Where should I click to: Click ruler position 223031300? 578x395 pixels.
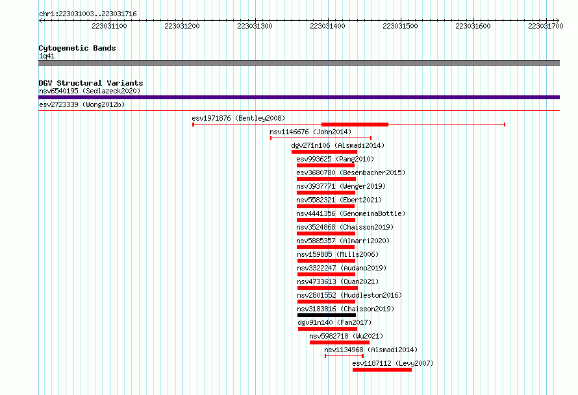(255, 26)
